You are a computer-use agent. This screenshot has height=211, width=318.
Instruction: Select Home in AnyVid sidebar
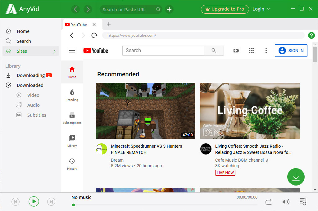tap(23, 31)
